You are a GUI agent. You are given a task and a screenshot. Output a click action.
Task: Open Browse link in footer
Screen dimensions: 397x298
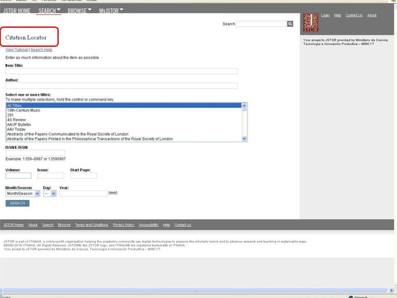pyautogui.click(x=65, y=225)
